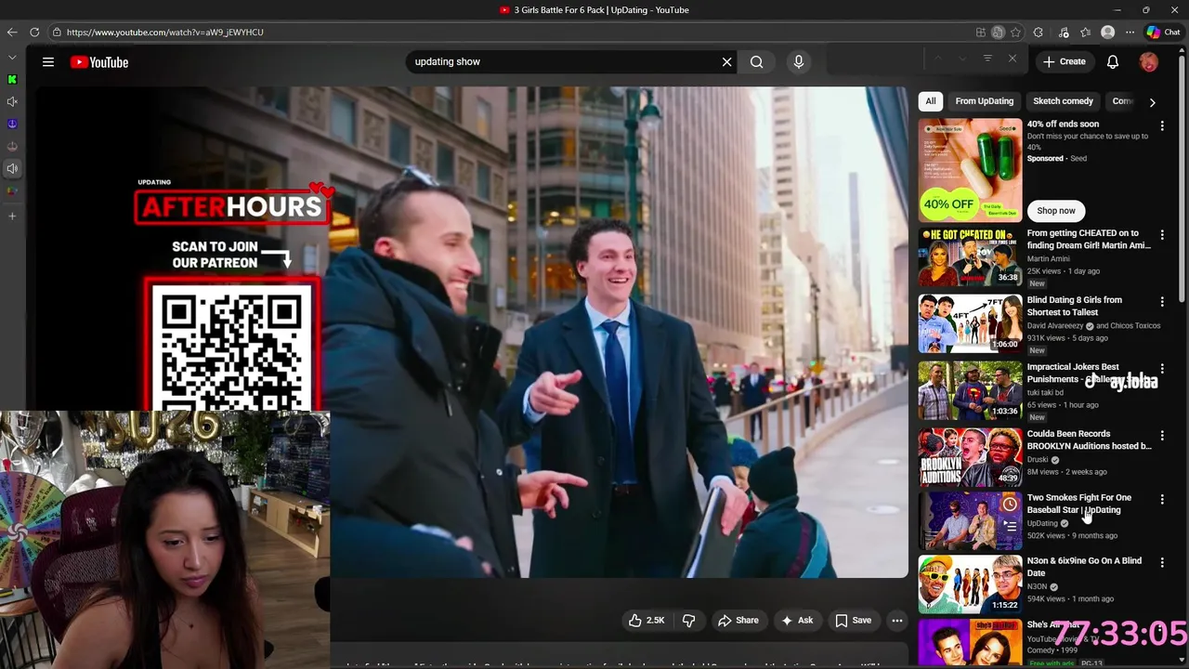Open the split screen apps icon in address bar
Image resolution: width=1189 pixels, height=669 pixels.
(981, 33)
